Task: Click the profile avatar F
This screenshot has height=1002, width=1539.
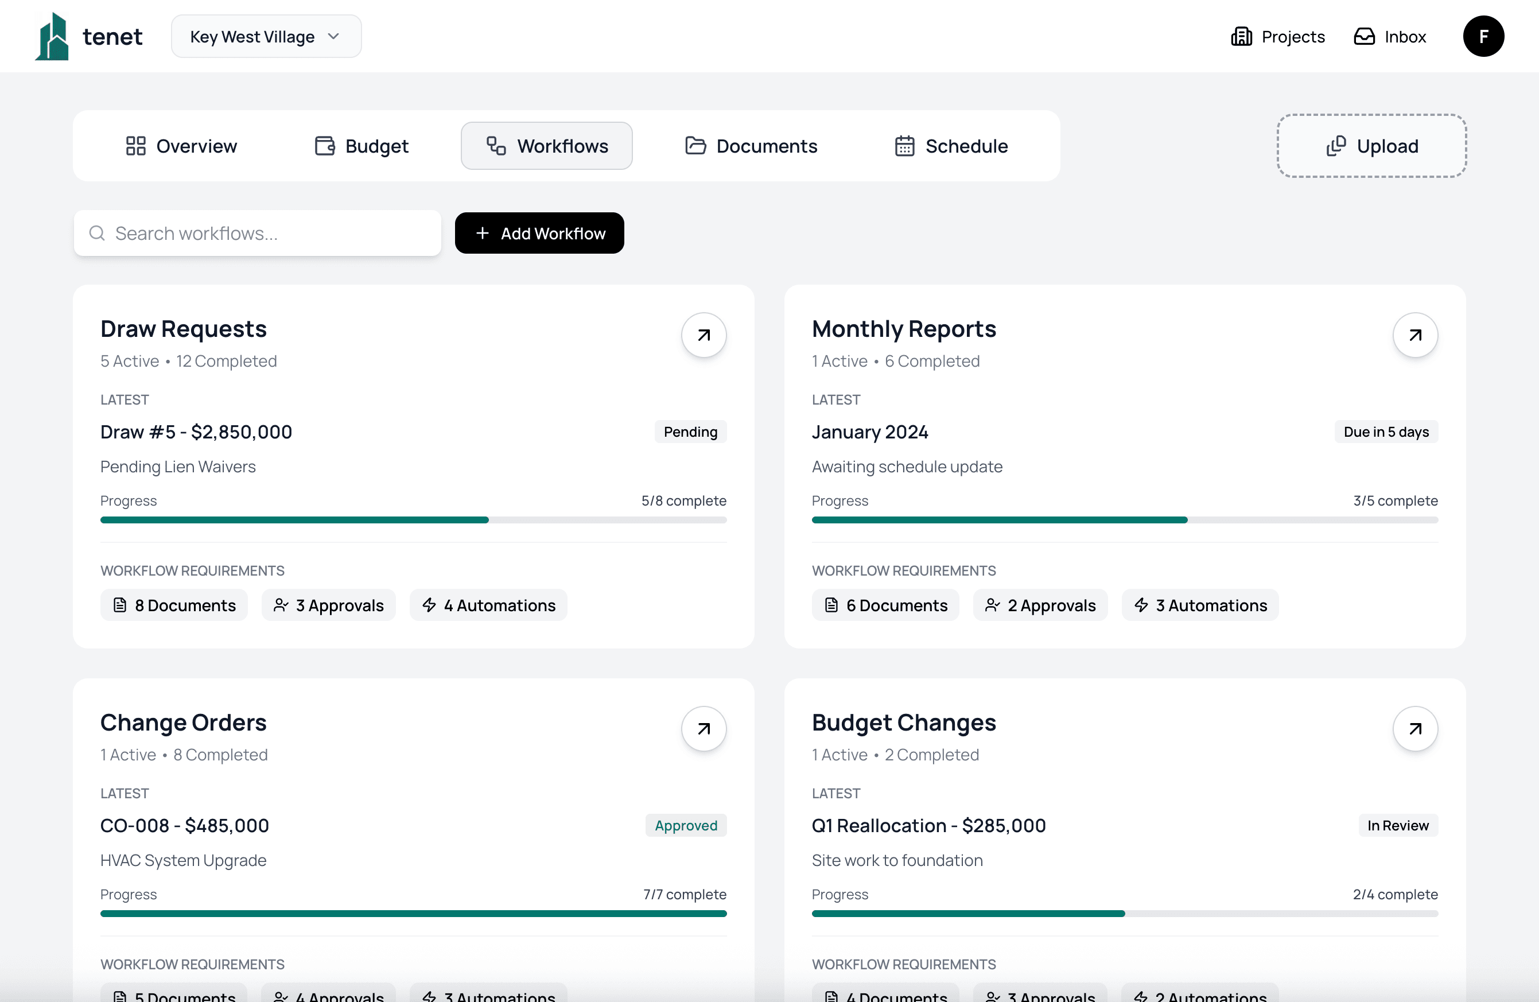Action: pos(1483,36)
